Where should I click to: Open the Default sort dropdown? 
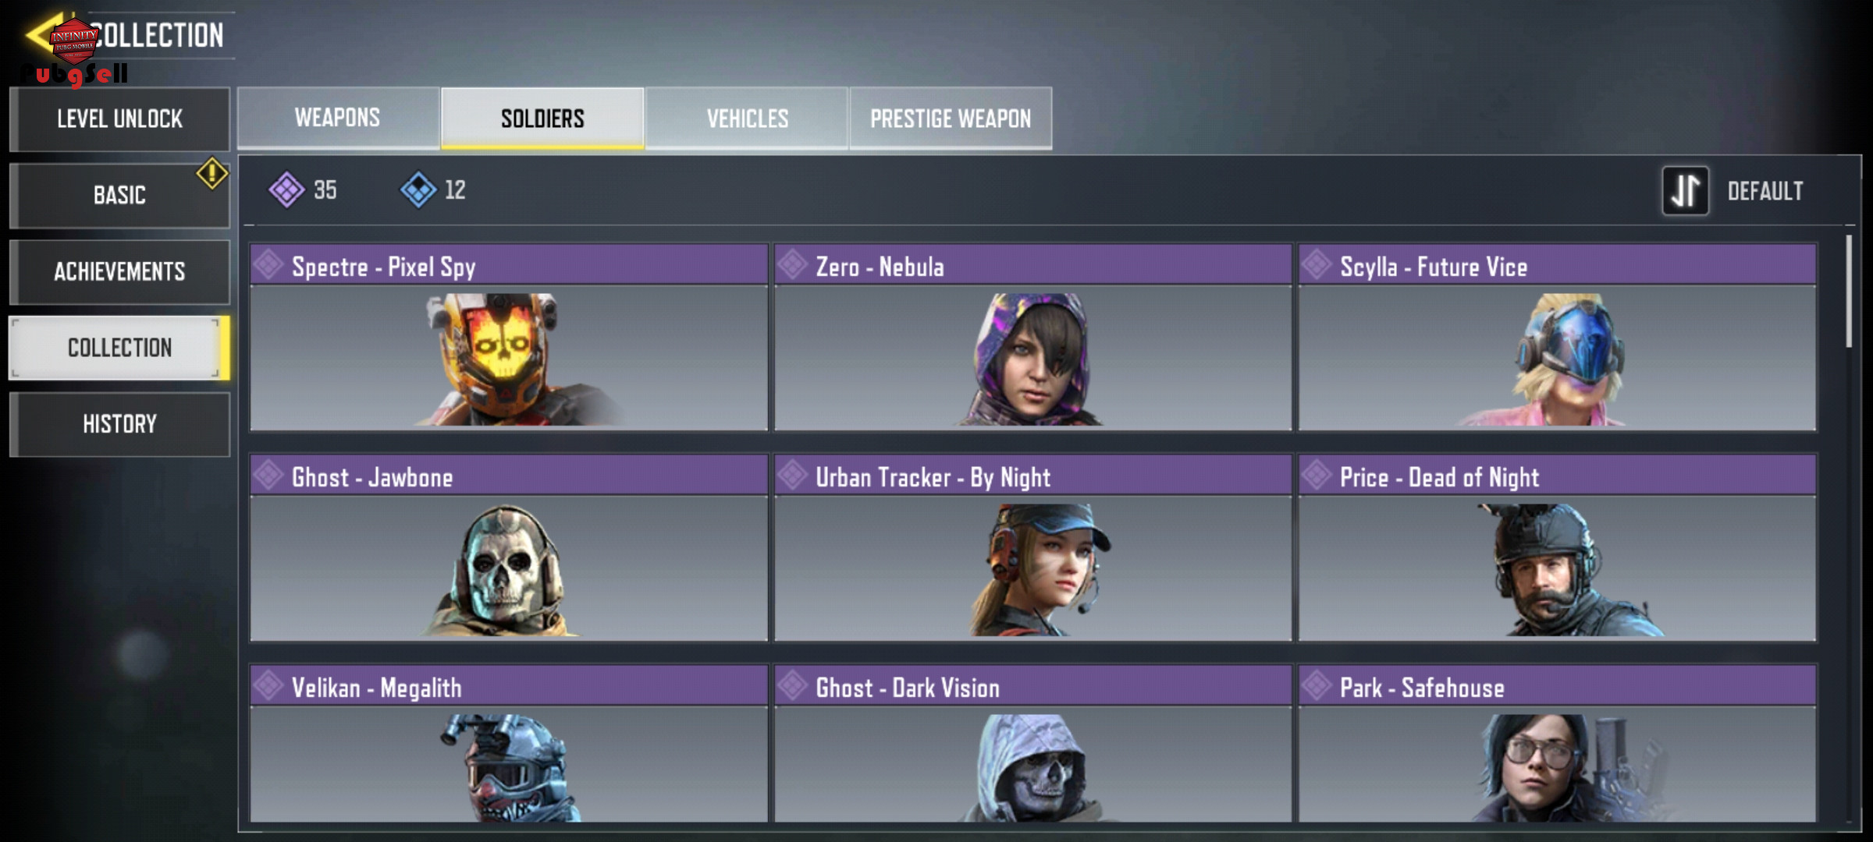tap(1765, 191)
